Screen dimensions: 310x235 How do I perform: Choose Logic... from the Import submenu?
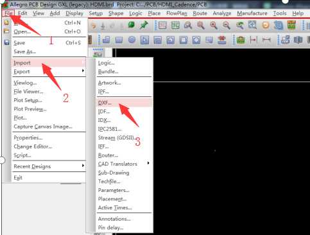pos(124,63)
